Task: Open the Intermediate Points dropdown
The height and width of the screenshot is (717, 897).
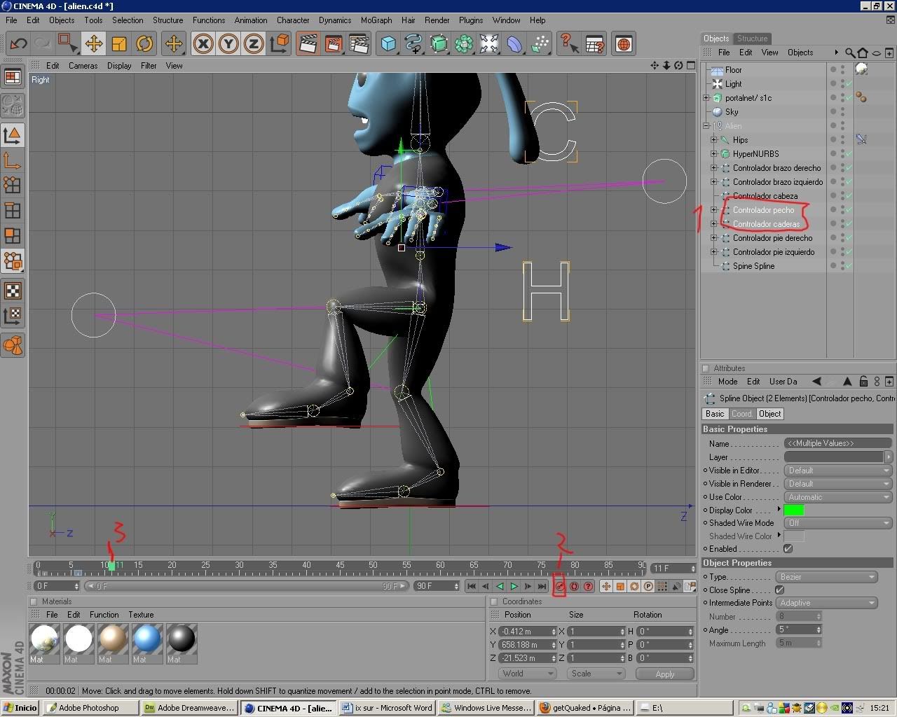Action: pyautogui.click(x=827, y=603)
